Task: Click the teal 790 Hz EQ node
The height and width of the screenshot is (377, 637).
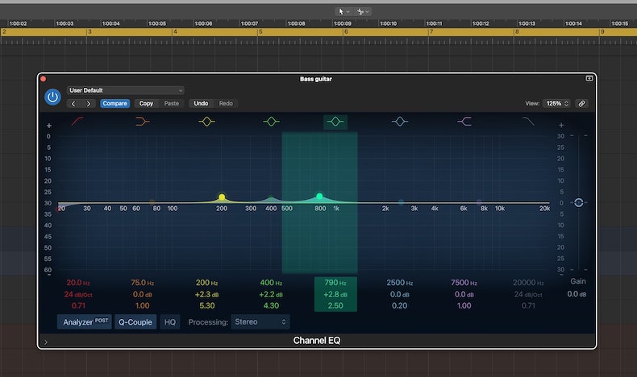Action: click(x=319, y=197)
